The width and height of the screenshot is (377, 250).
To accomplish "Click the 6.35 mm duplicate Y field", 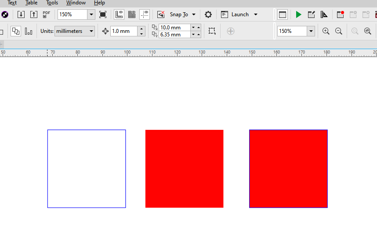I will coord(174,35).
